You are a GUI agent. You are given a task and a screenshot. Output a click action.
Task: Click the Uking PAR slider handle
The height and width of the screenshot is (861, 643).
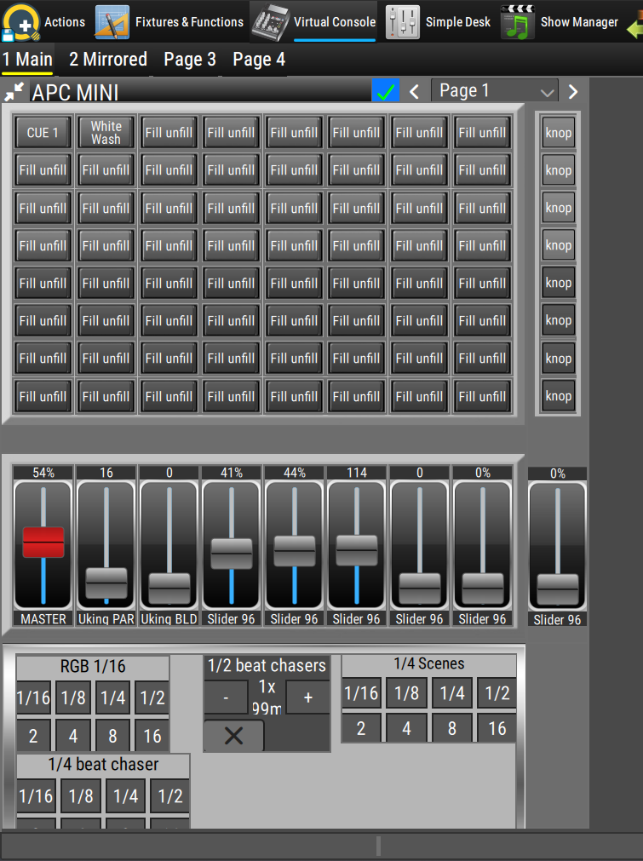point(106,583)
